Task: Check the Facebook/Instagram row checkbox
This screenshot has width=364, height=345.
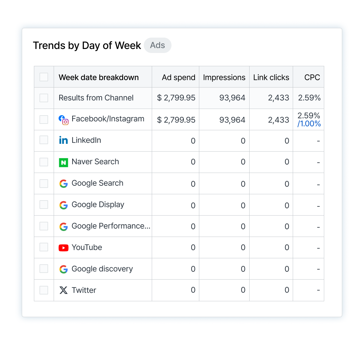Action: tap(44, 119)
